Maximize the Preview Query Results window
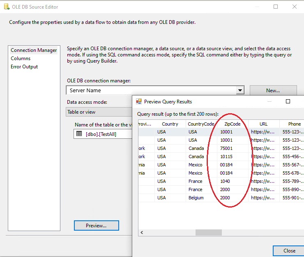Screen dimensions: 304x257 (x=288, y=101)
